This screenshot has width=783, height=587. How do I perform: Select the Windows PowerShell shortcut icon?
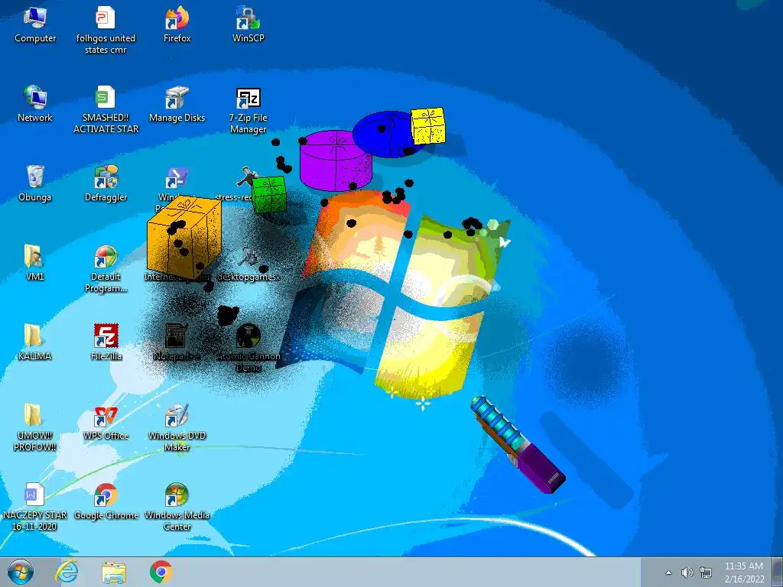tap(177, 179)
